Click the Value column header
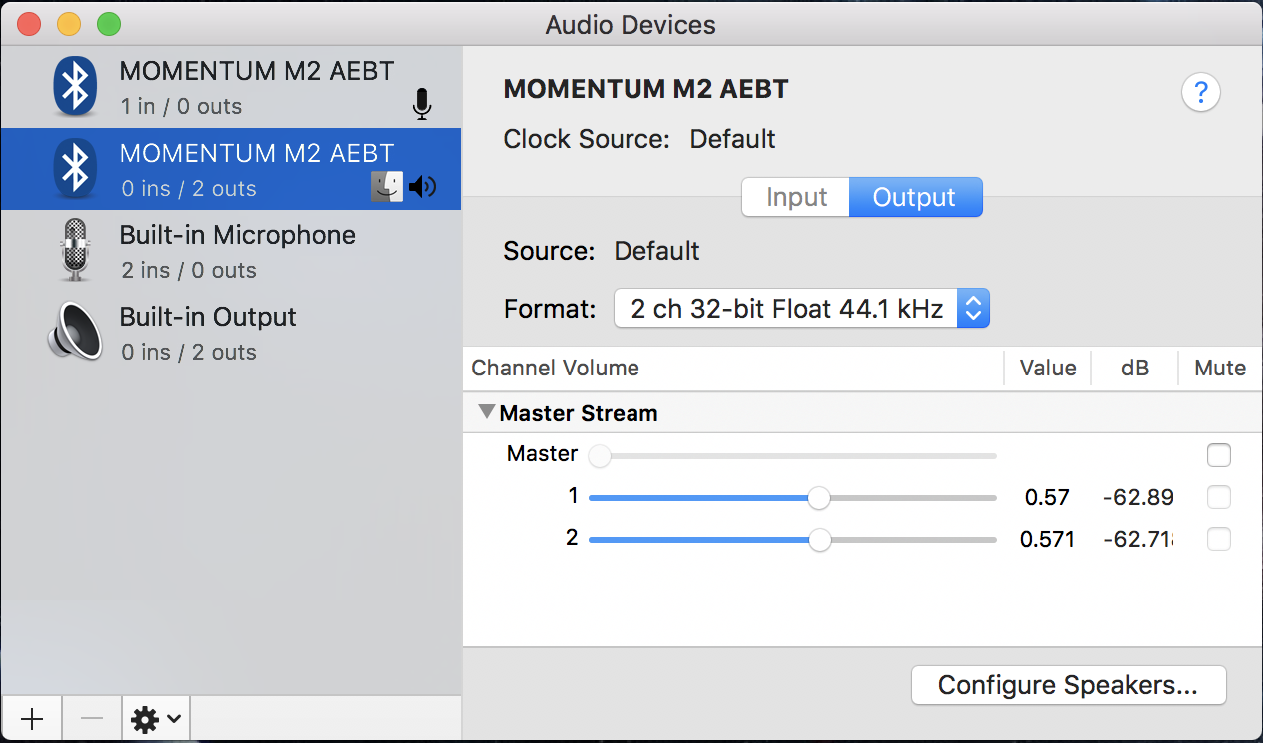The width and height of the screenshot is (1263, 743). pos(1048,368)
